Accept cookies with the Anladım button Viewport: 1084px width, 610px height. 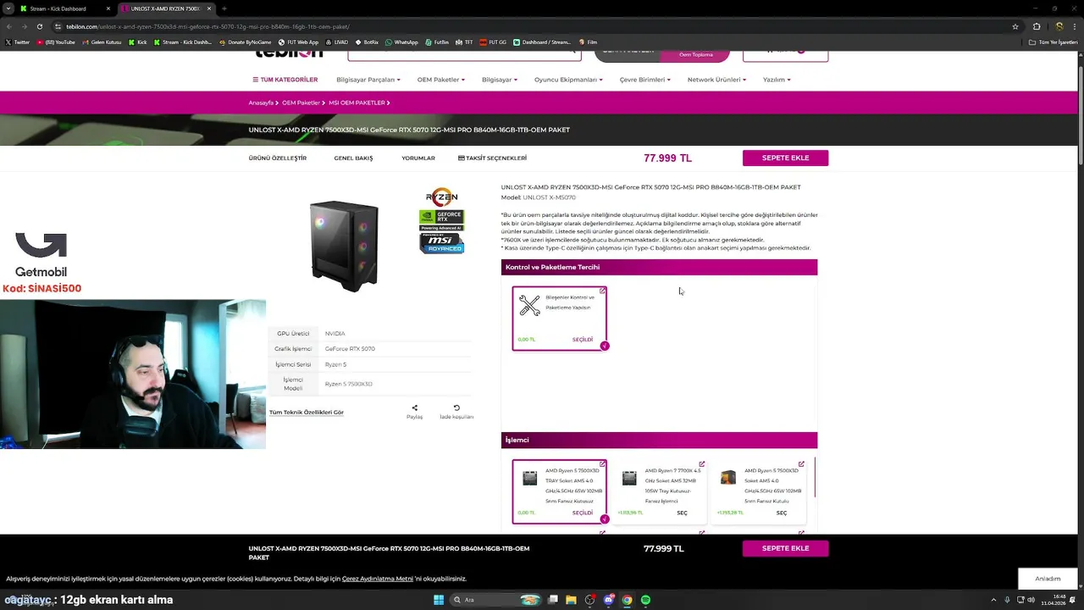(1048, 579)
